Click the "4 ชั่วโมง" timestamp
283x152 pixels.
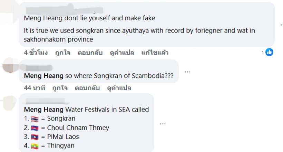coord(36,53)
